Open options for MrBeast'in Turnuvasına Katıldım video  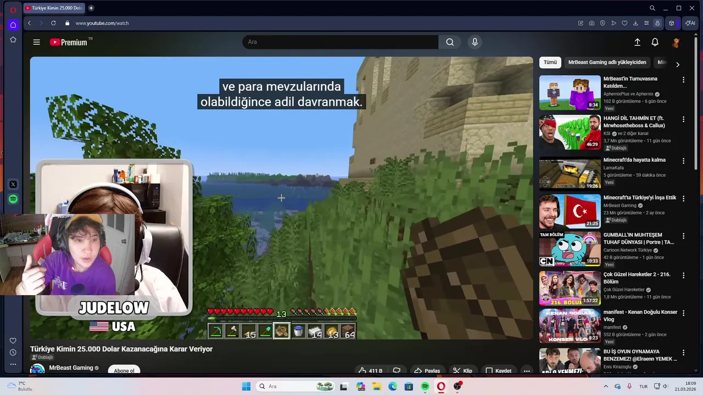point(683,80)
